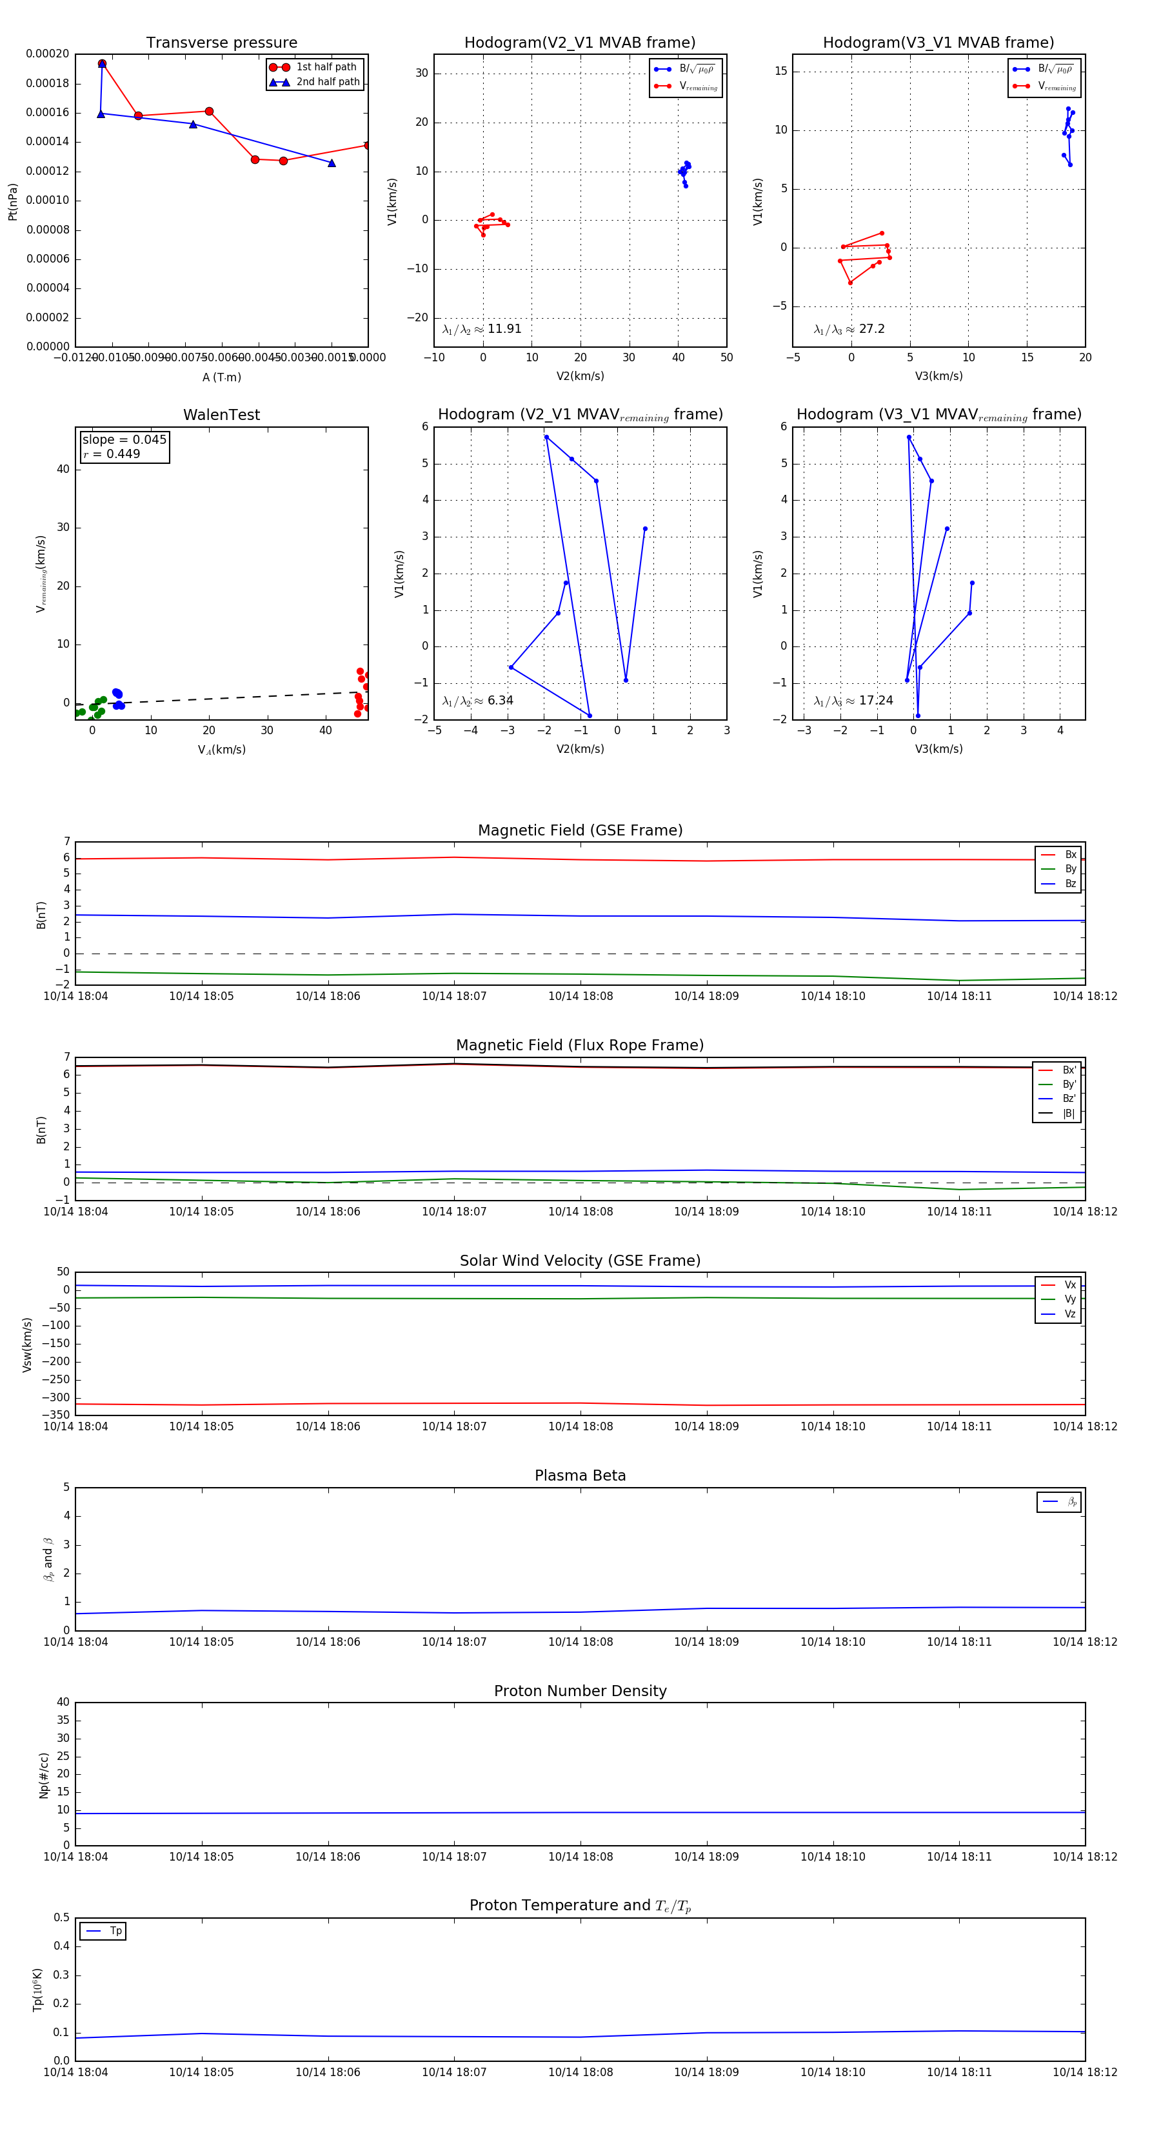Click the "Transverse pressure" plot title
The image size is (1161, 2129).
pos(221,43)
